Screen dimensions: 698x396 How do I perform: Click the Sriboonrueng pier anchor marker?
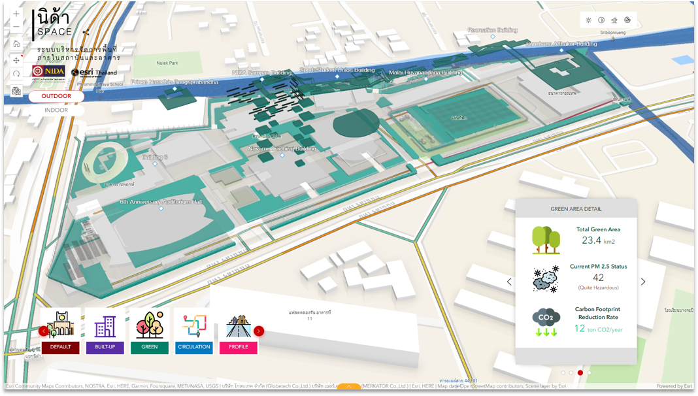coord(613,39)
